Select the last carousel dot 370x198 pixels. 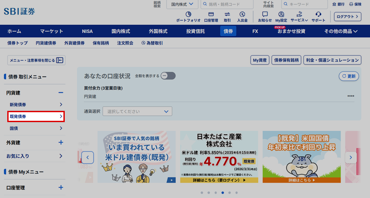coord(237,193)
